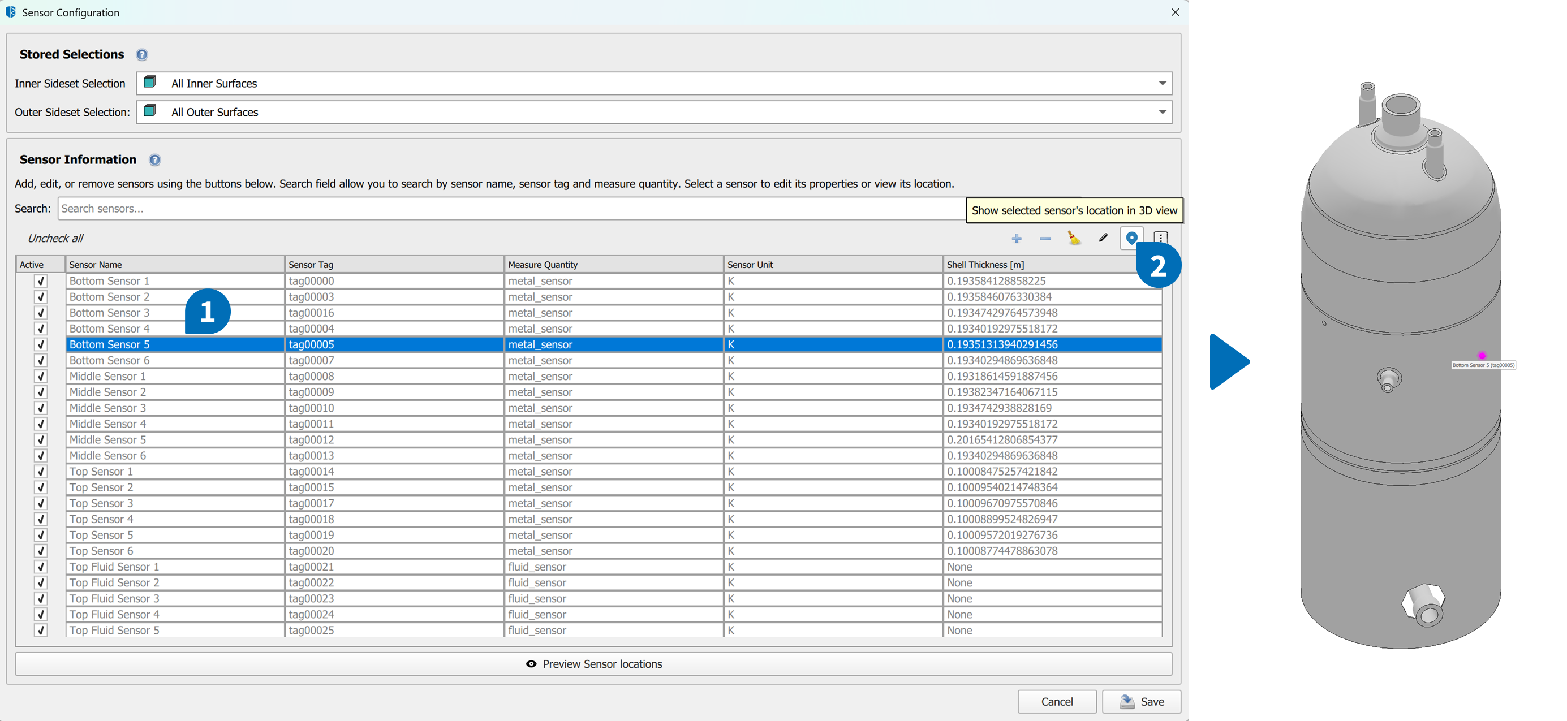The width and height of the screenshot is (1567, 721).
Task: Click the broom clear sensors icon
Action: coord(1074,238)
